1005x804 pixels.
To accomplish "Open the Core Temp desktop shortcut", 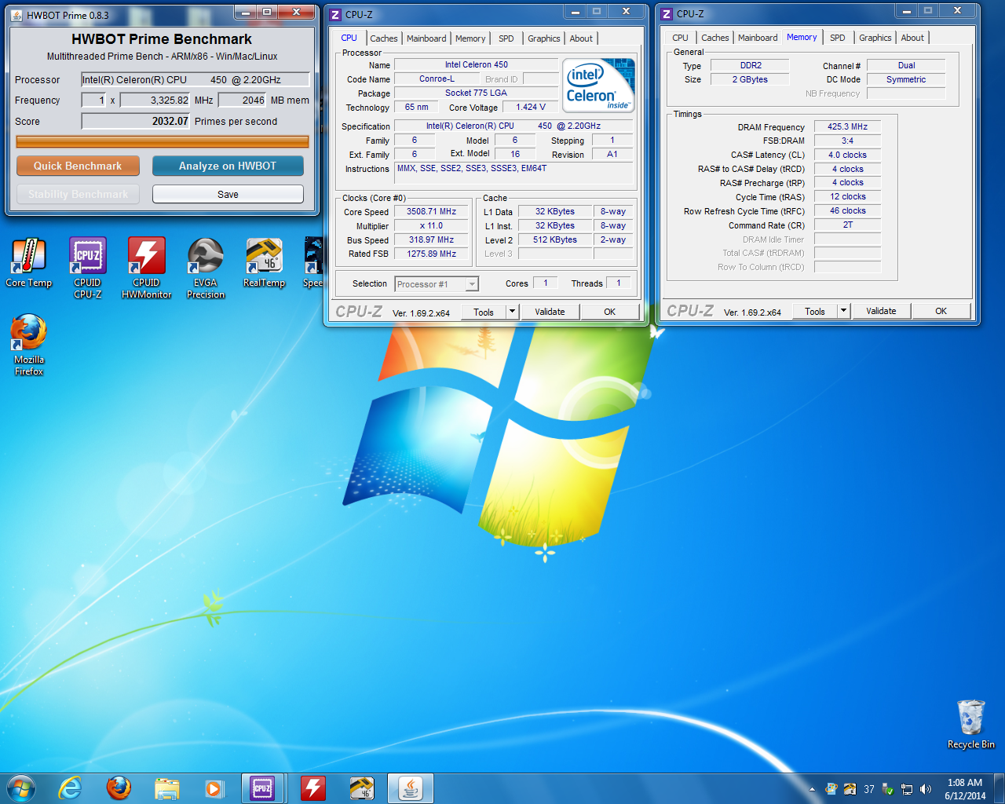I will 29,263.
